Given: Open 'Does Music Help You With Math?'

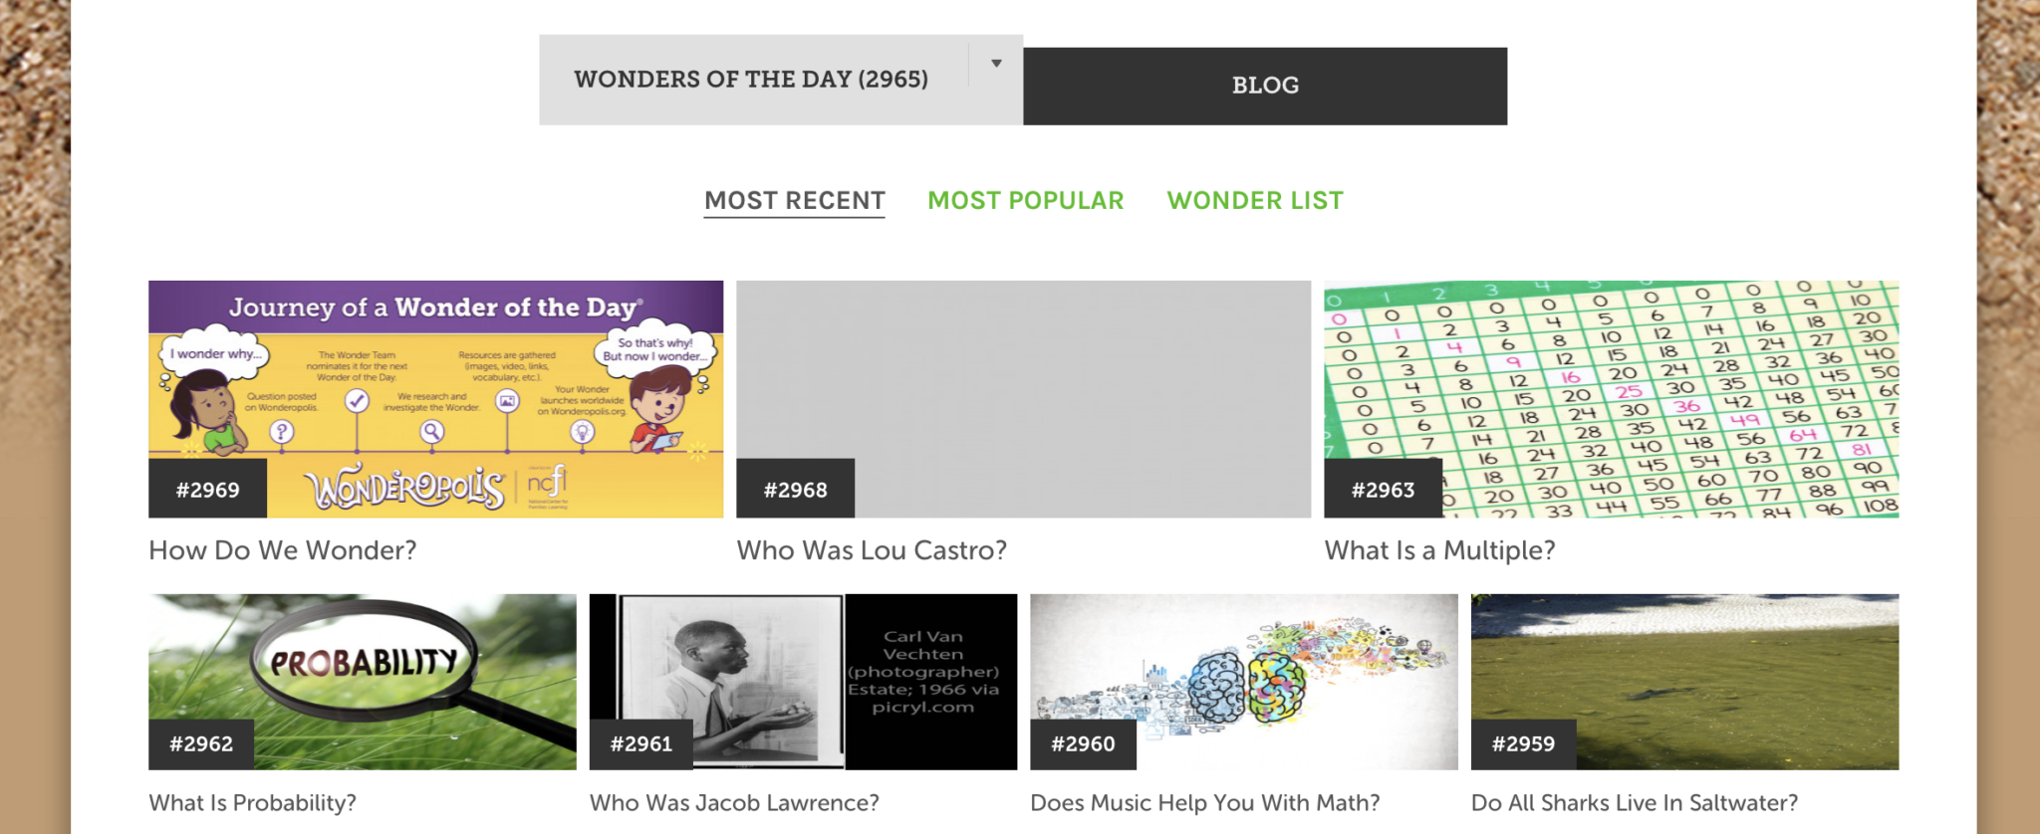Looking at the screenshot, I should click(x=1205, y=802).
